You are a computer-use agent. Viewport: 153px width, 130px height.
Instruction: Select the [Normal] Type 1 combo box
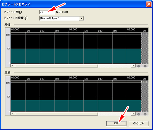[x=62, y=18]
